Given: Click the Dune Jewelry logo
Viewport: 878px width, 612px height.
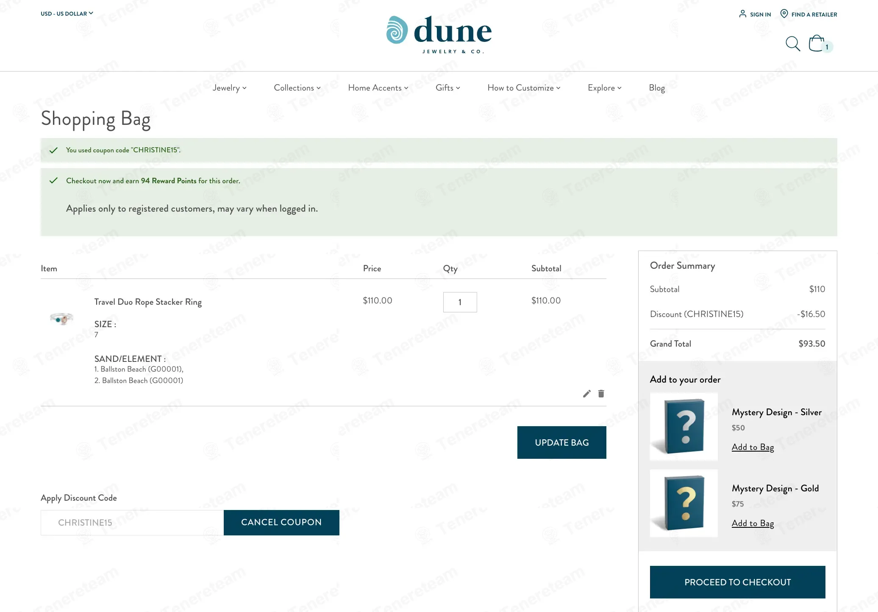Looking at the screenshot, I should pyautogui.click(x=439, y=35).
